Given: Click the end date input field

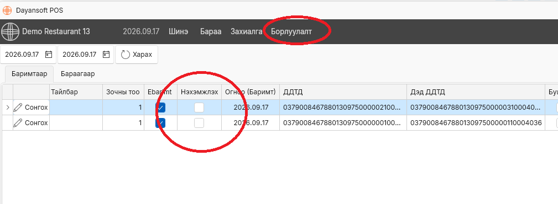Looking at the screenshot, I should pos(86,55).
